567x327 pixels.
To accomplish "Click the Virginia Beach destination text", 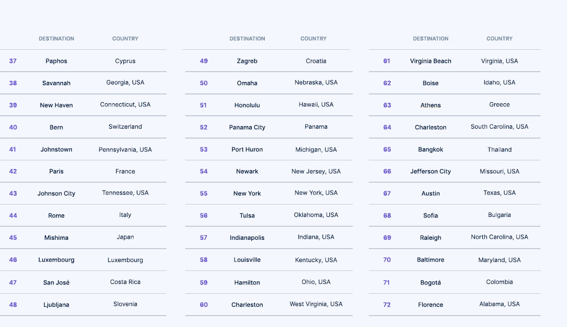I will click(430, 61).
